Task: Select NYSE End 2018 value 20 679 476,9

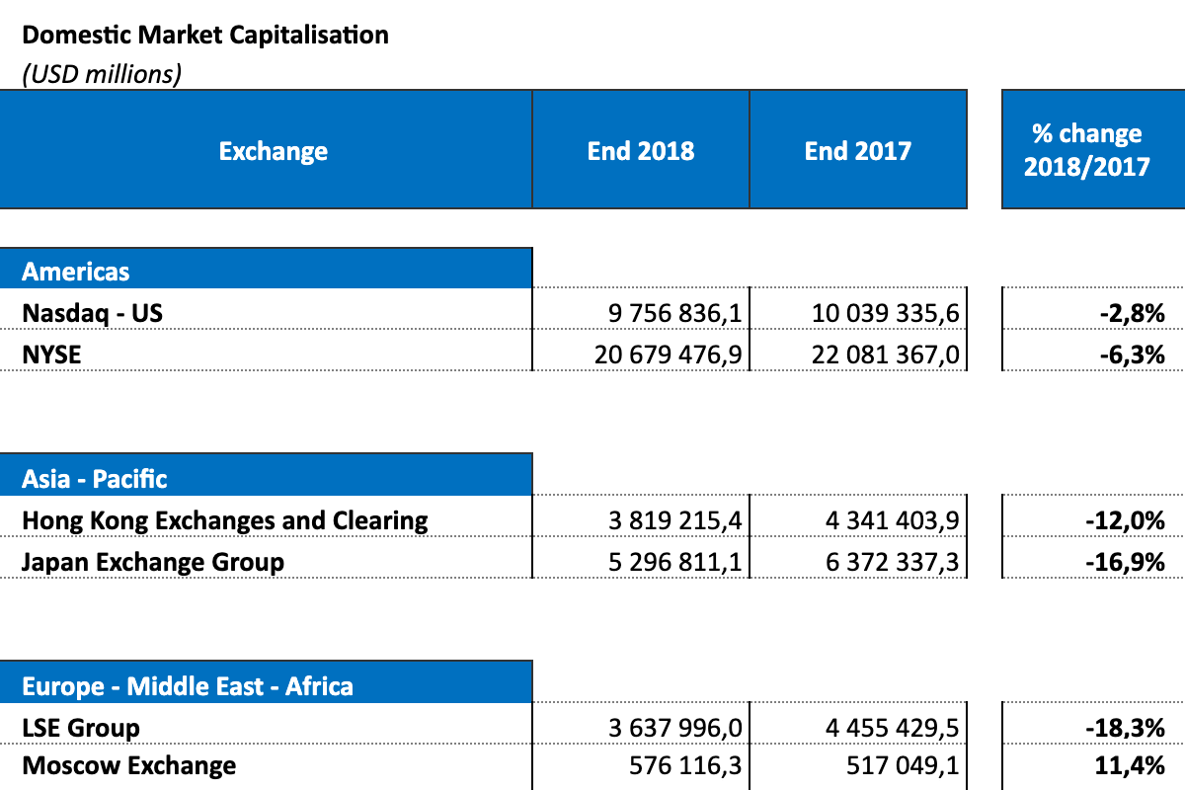Action: pos(668,354)
